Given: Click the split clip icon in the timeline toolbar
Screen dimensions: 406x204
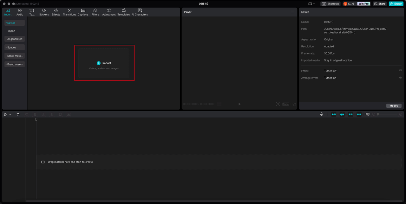Looking at the screenshot, I should pos(35,114).
